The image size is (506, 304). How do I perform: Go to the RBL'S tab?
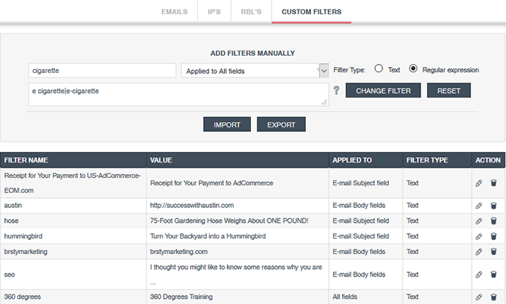251,12
